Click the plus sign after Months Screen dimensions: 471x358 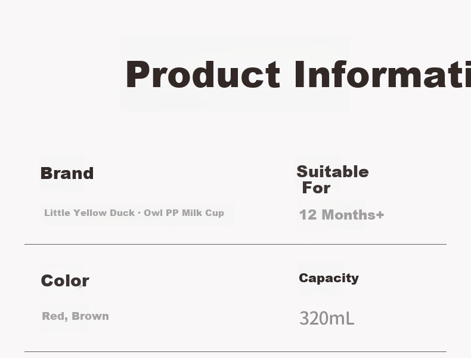(x=380, y=215)
